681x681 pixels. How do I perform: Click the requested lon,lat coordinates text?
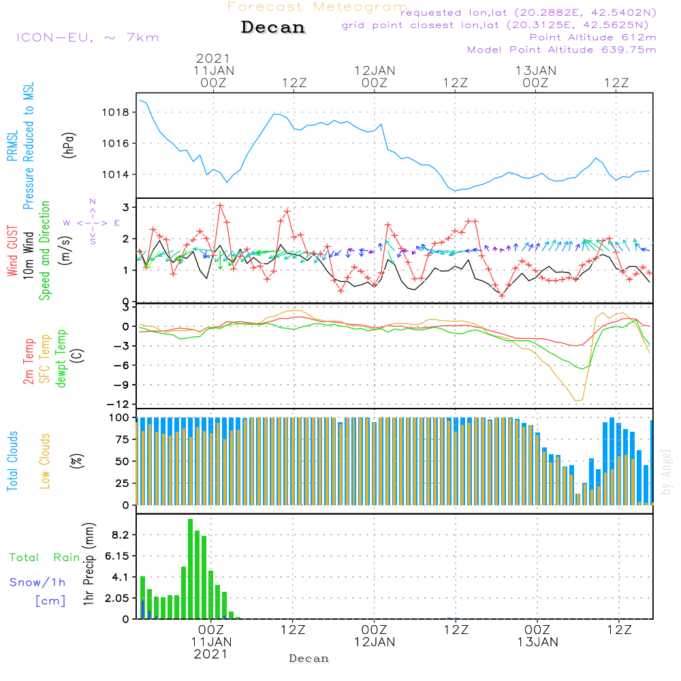[528, 13]
